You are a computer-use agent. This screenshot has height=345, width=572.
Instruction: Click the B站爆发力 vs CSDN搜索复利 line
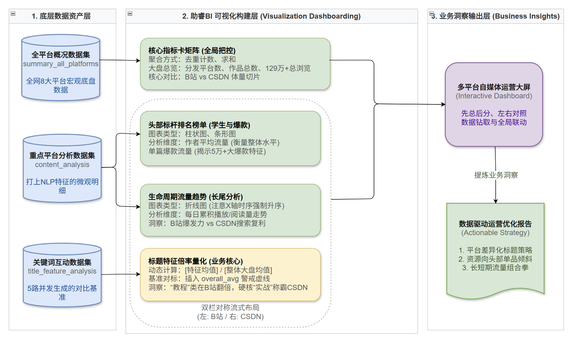207,223
